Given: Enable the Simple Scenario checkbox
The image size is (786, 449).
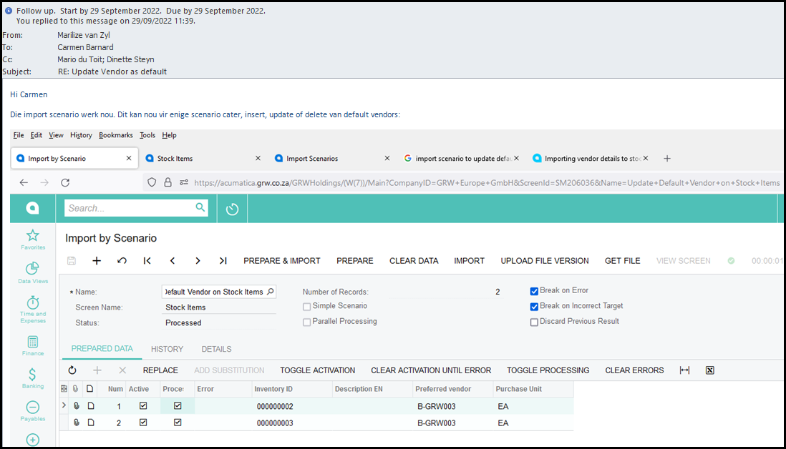Looking at the screenshot, I should (307, 307).
